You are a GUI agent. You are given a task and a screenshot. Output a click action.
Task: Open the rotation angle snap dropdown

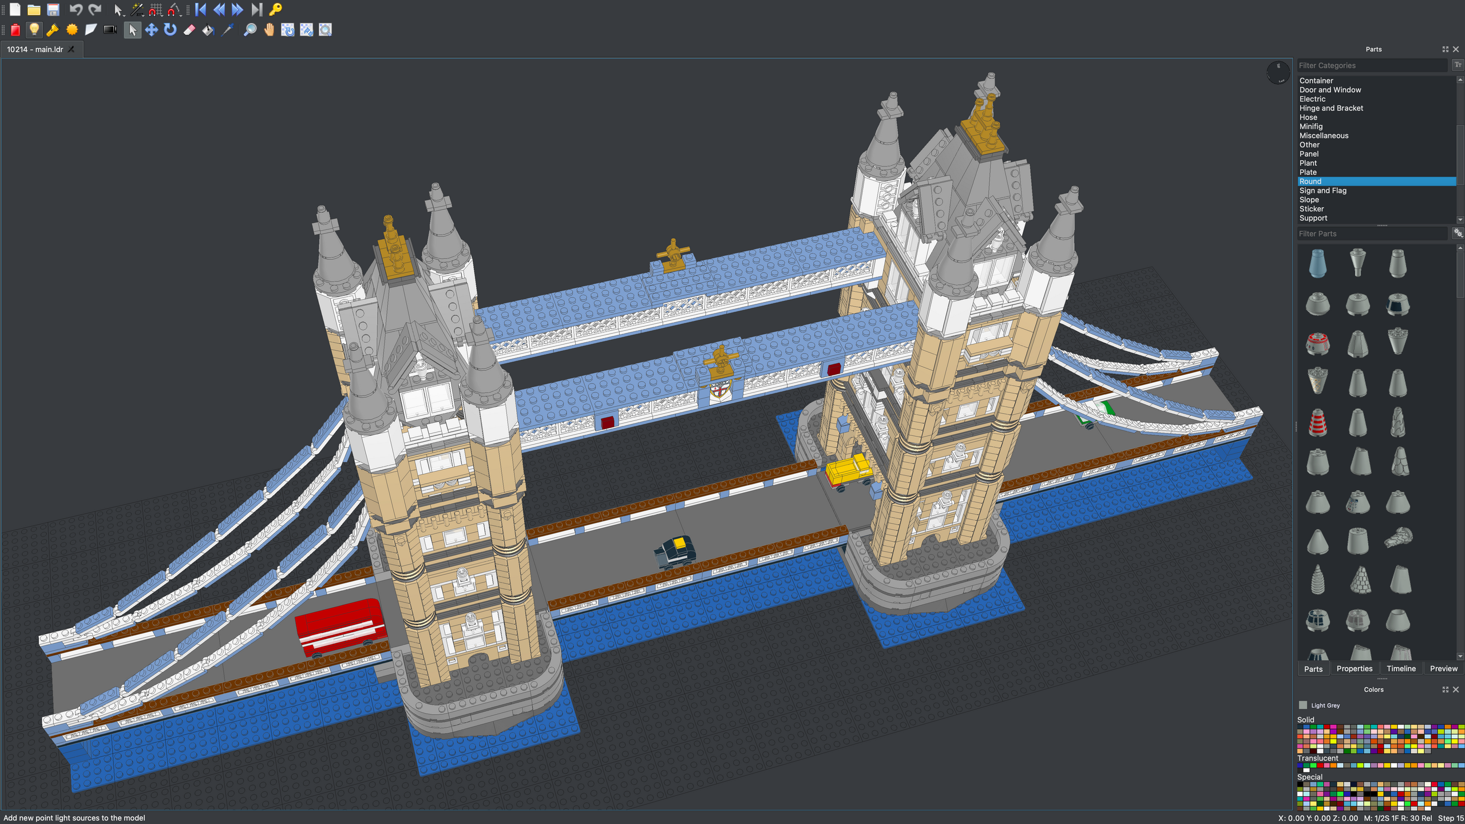pos(175,9)
